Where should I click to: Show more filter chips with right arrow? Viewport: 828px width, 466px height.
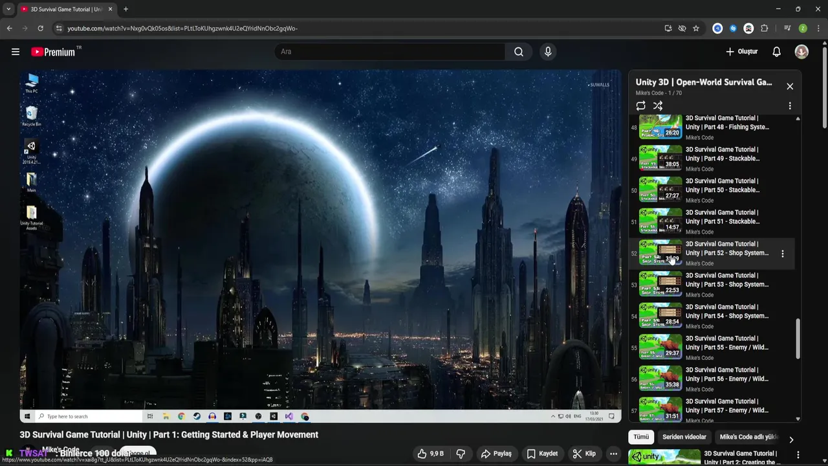790,439
